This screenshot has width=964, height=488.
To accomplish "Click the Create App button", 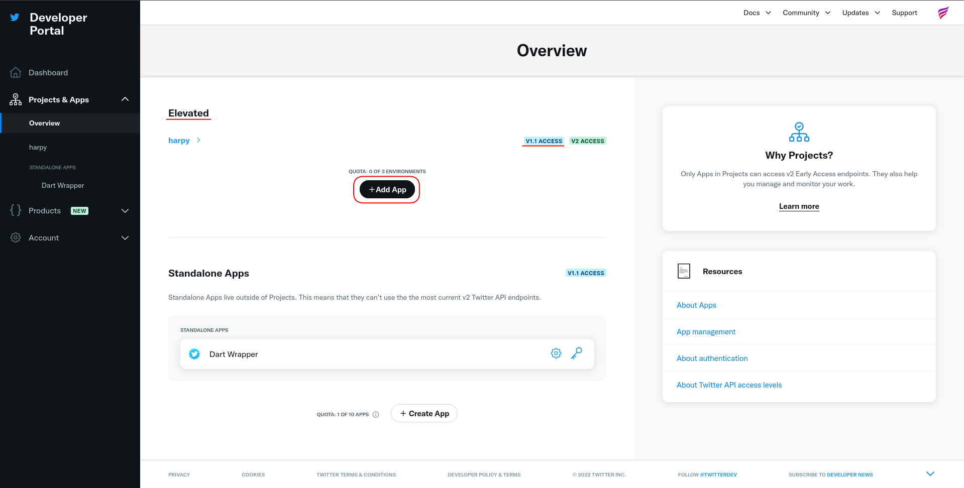I will (424, 413).
